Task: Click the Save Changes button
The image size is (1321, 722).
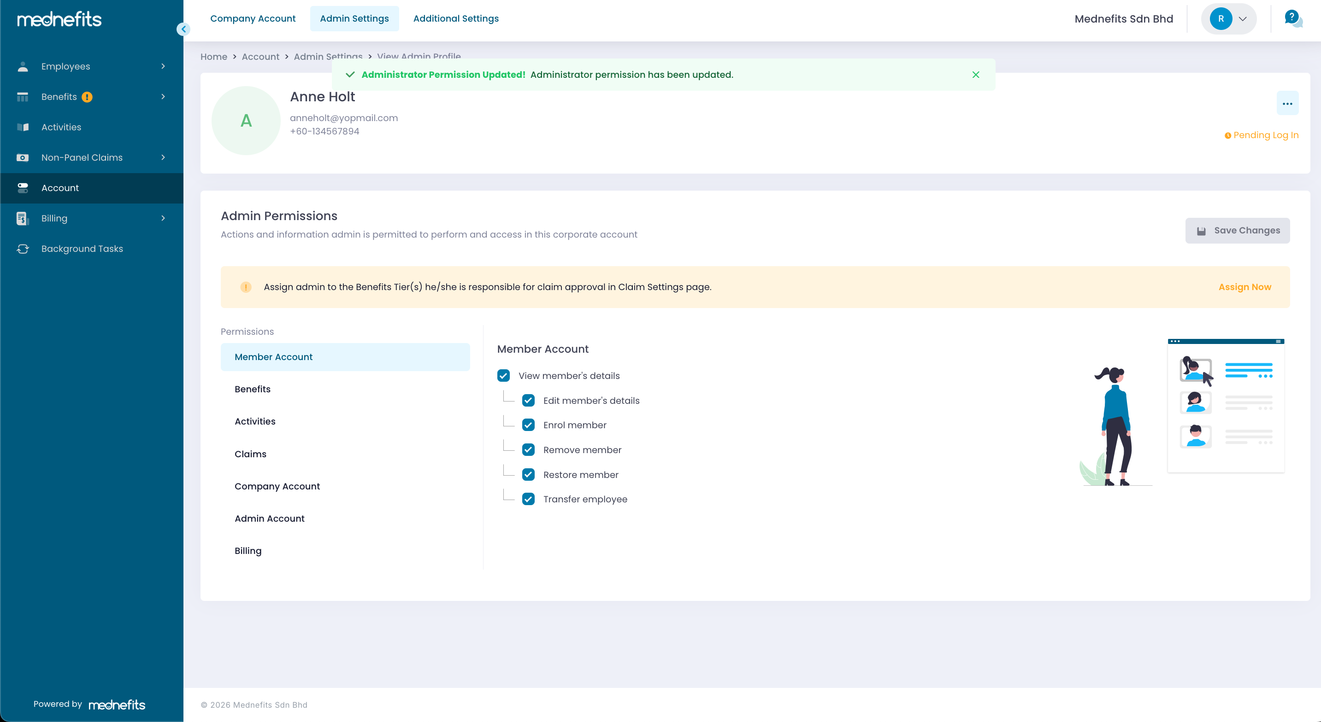Action: pos(1237,231)
